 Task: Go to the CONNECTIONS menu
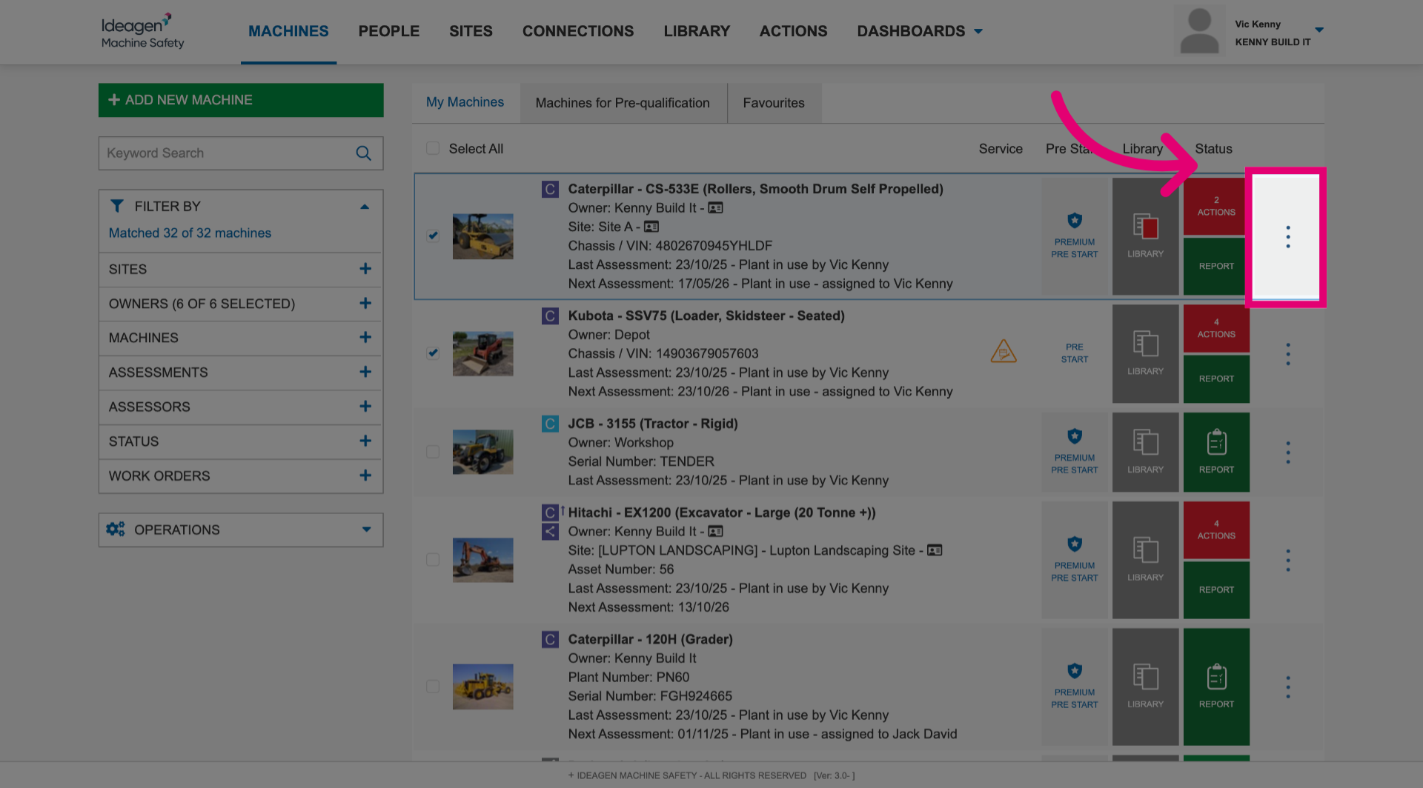(x=578, y=31)
